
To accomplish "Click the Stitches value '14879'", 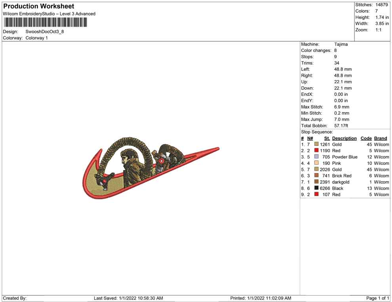I will 381,5.
